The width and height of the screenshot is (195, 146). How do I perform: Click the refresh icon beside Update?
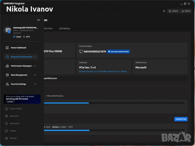[164, 11]
